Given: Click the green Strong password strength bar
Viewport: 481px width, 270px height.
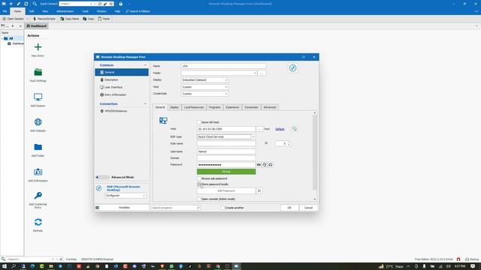Looking at the screenshot, I should [x=226, y=172].
